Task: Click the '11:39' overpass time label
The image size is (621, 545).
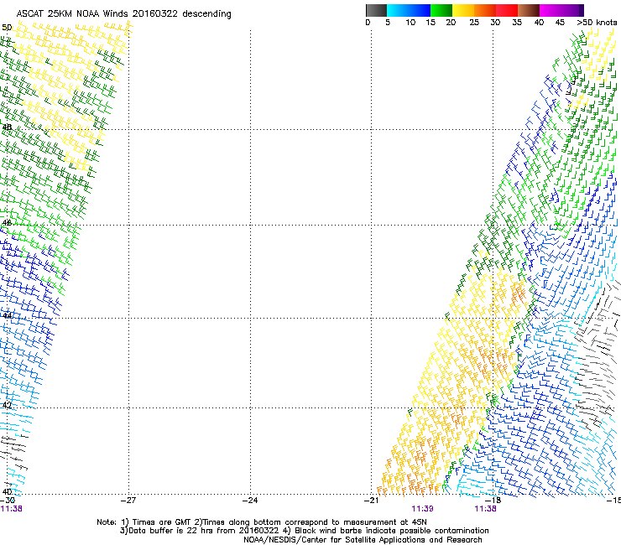Action: tap(422, 509)
